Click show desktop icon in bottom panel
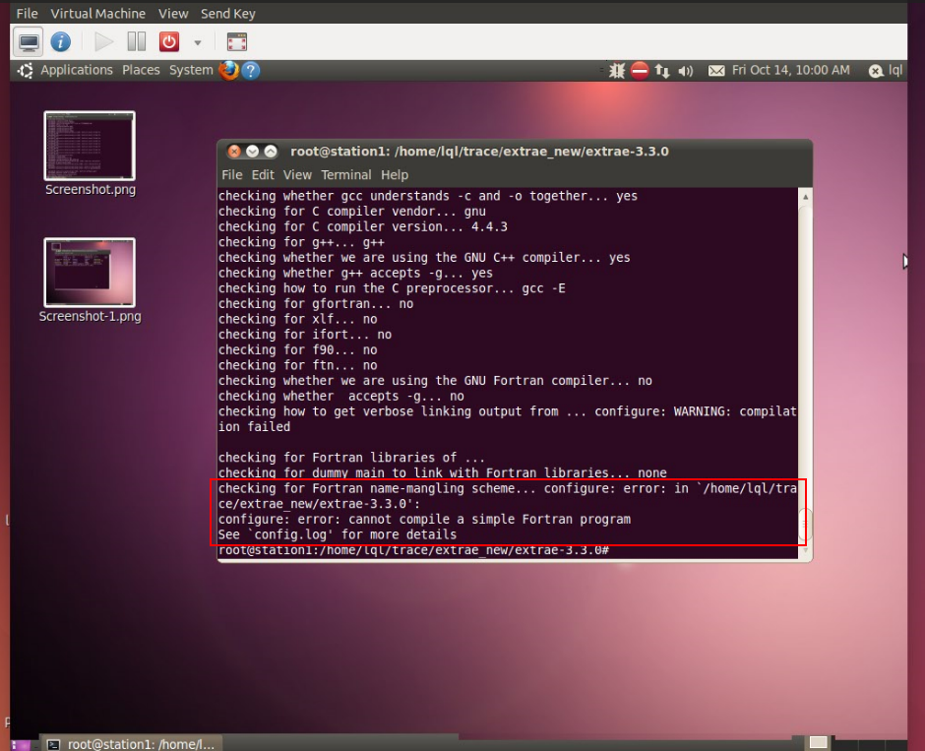The width and height of the screenshot is (925, 751). point(20,744)
